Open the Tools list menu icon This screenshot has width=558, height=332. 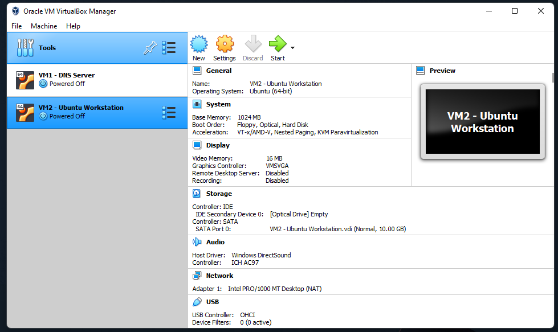click(x=169, y=48)
